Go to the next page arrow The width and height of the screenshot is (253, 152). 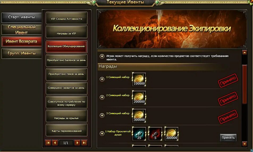[x=77, y=143]
